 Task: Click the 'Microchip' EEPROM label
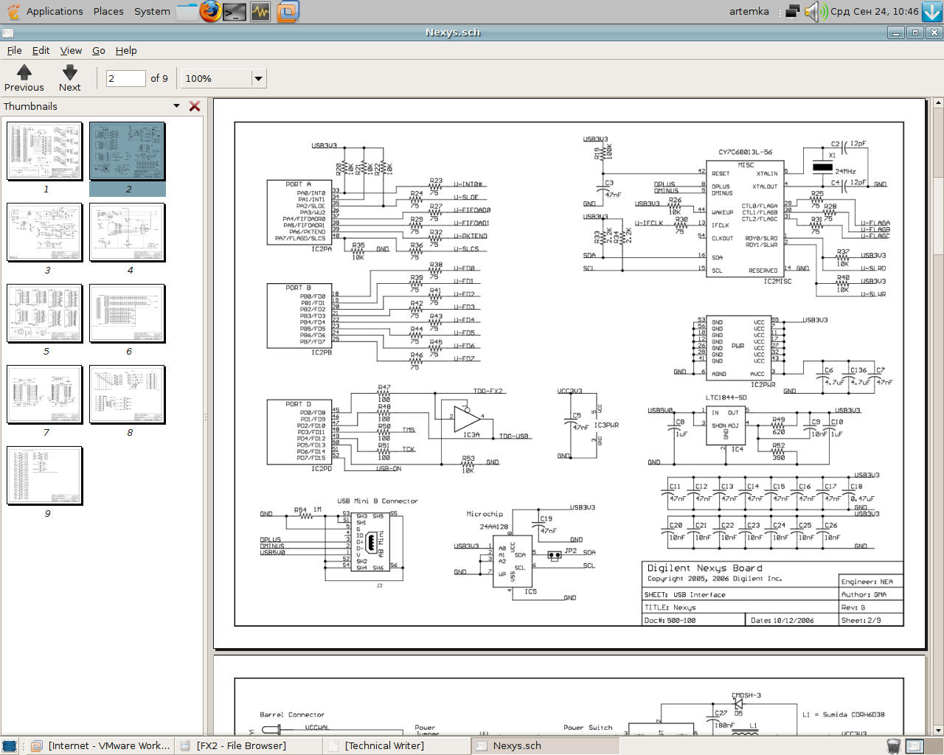coord(485,514)
